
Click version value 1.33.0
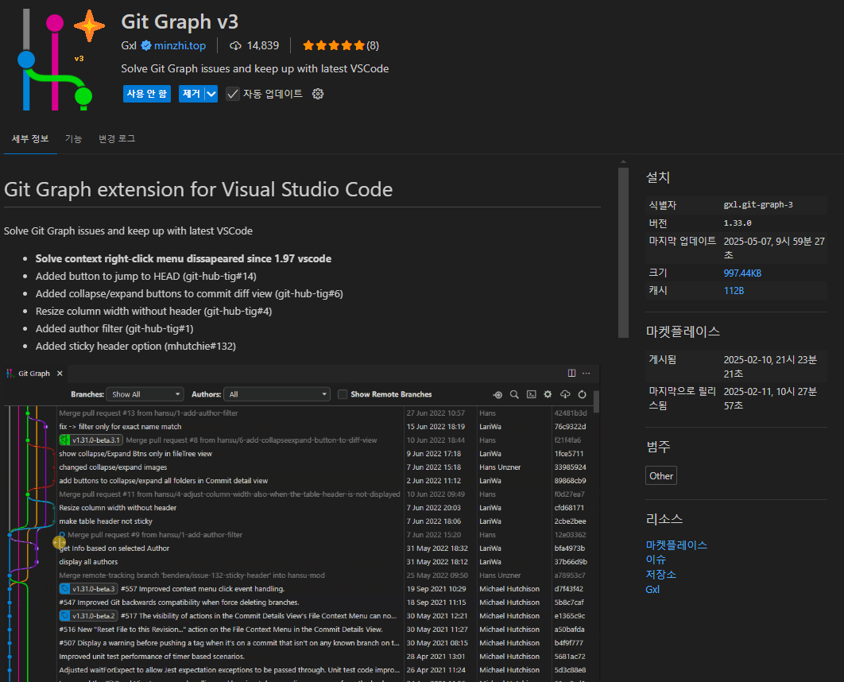738,223
